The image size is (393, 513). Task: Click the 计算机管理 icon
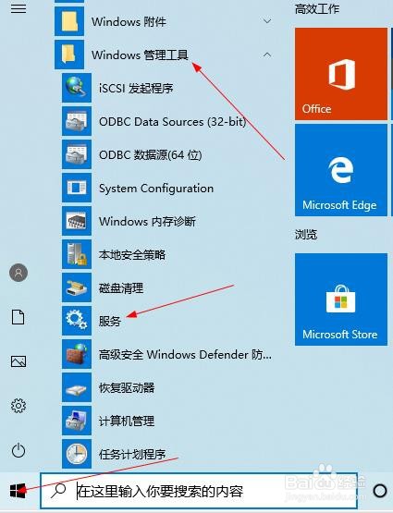pos(77,421)
